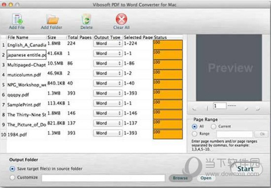This screenshot has height=188, width=271.
Task: Click status progress bar for qqqpy.pdf row
Action: click(168, 95)
